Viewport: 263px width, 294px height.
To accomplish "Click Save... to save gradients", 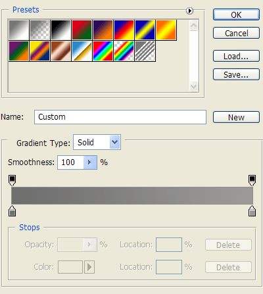I will (236, 74).
